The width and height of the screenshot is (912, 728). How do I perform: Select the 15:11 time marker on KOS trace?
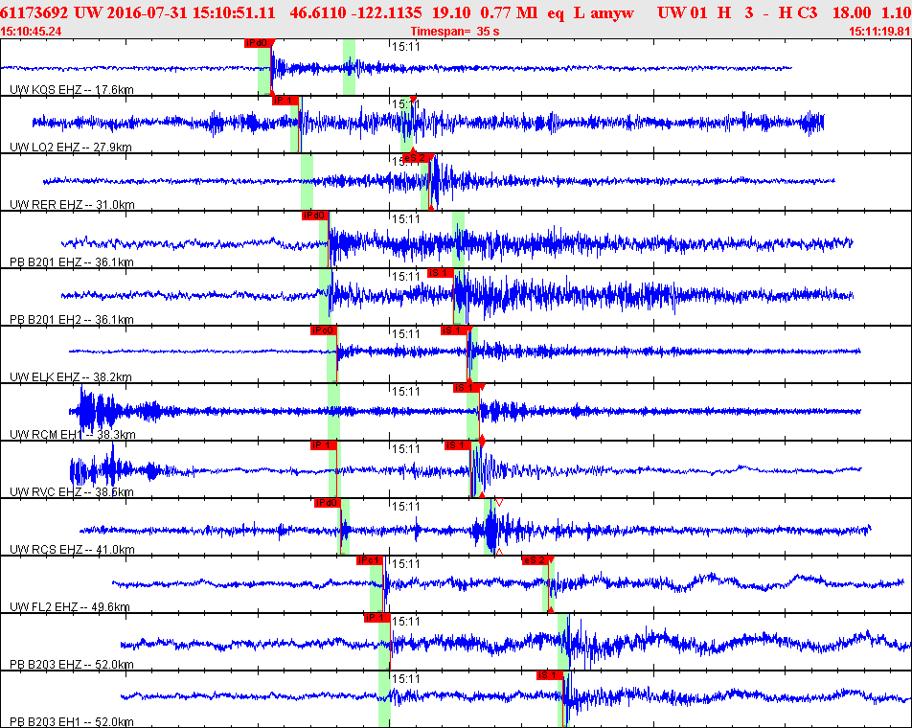click(x=405, y=47)
